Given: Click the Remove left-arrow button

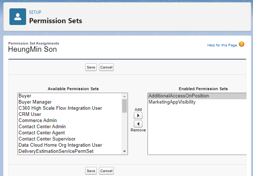Looking at the screenshot, I should [138, 124].
